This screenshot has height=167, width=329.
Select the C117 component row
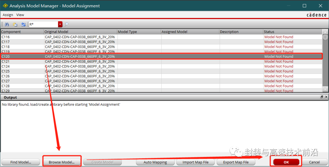pyautogui.click(x=161, y=42)
